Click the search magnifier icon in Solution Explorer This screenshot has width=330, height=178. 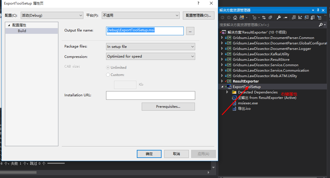pyautogui.click(x=321, y=25)
